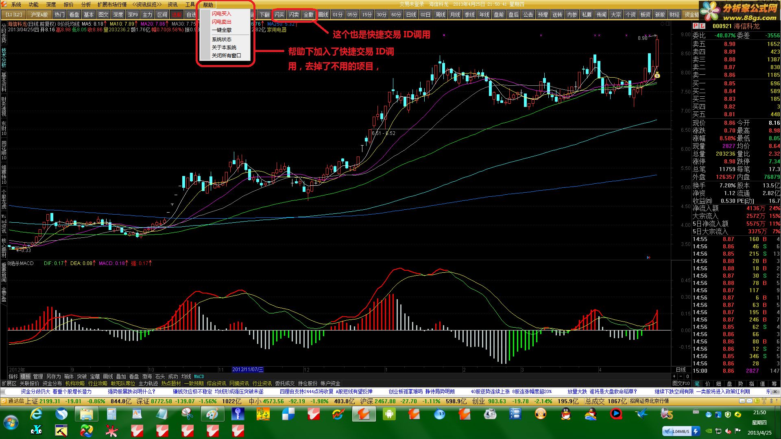Launch Internet Explorer from the taskbar
Viewport: 781px width, 439px height.
click(37, 414)
